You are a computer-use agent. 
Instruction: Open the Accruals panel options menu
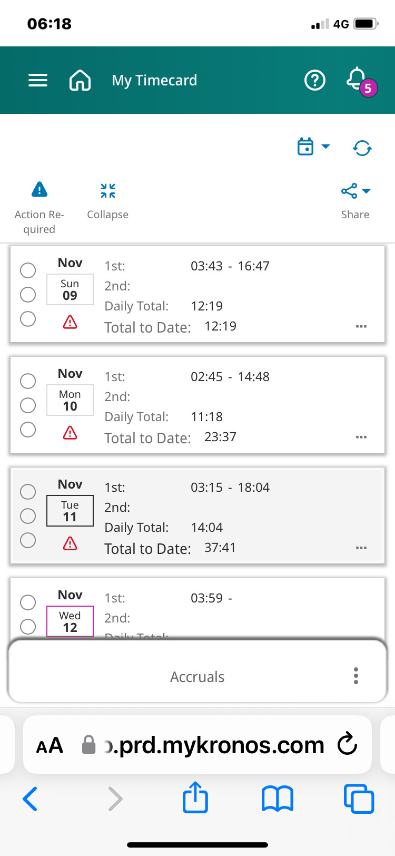click(x=356, y=676)
